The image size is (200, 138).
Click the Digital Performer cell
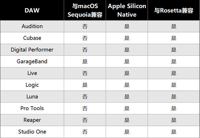click(x=32, y=50)
